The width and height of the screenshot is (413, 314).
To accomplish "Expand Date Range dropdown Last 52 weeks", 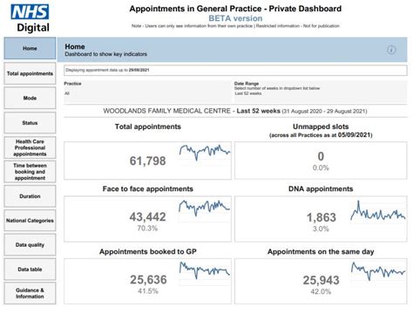I will tap(321, 93).
